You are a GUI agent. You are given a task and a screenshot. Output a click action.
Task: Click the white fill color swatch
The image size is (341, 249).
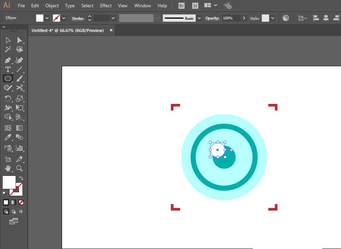click(40, 18)
